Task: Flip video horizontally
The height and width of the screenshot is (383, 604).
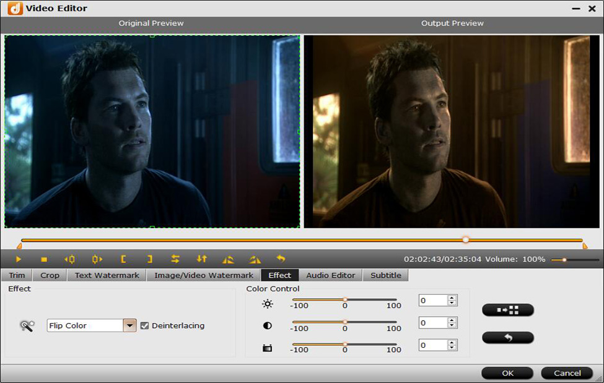Action: point(175,259)
